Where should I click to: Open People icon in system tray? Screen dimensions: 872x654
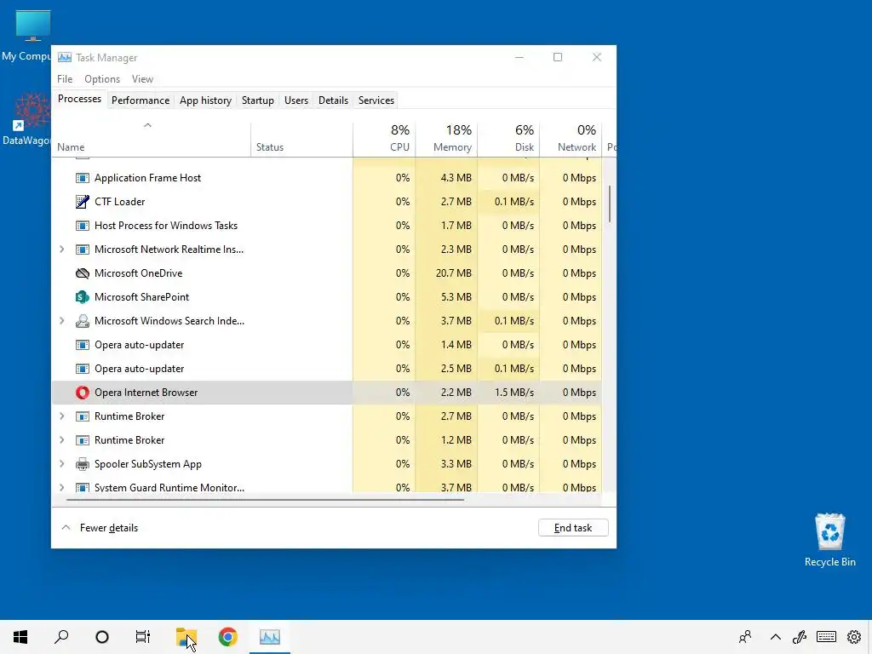[x=745, y=637]
